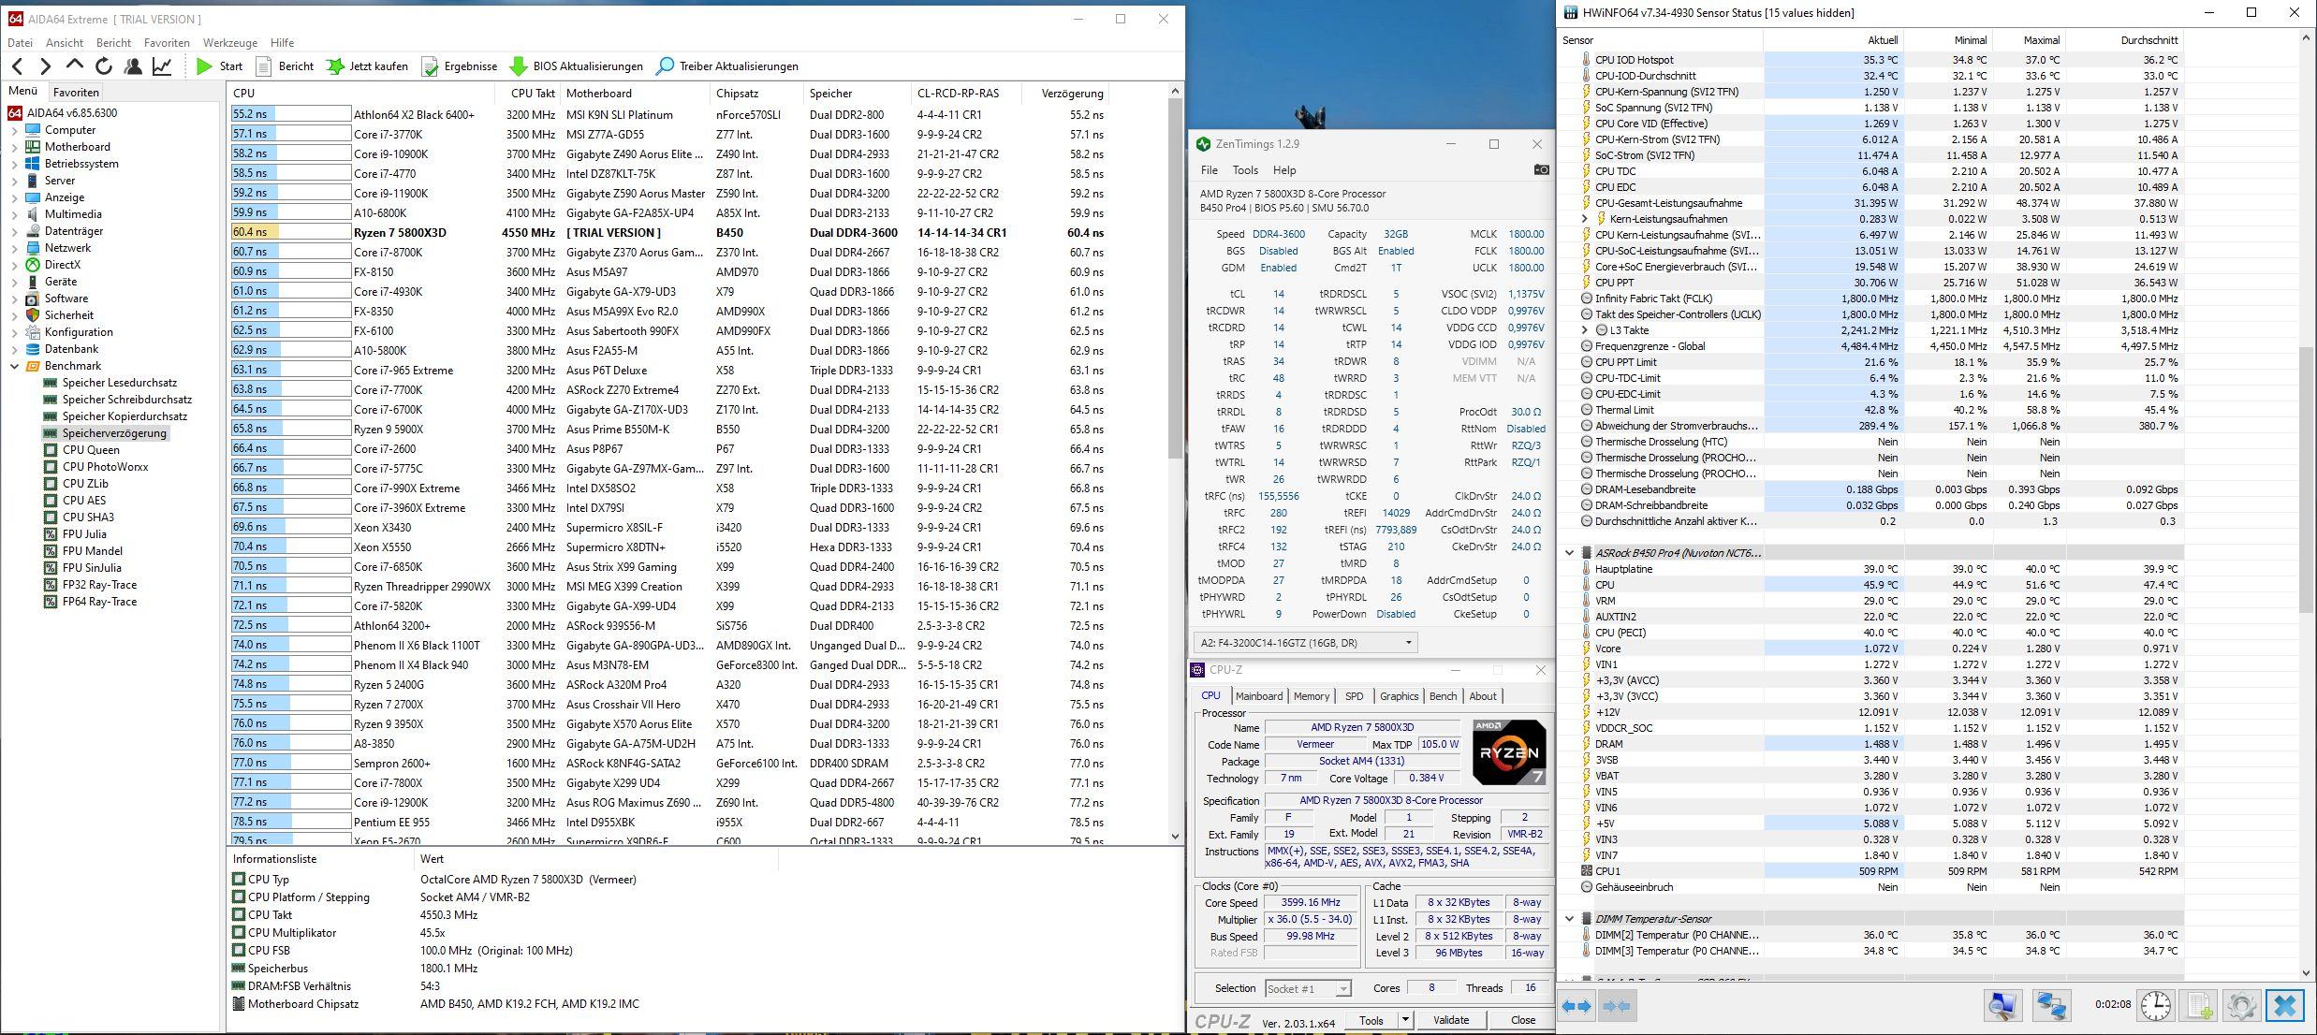Click HWiNFO logging sheet icon
Screen dimensions: 2317x1035
(x=2200, y=1006)
